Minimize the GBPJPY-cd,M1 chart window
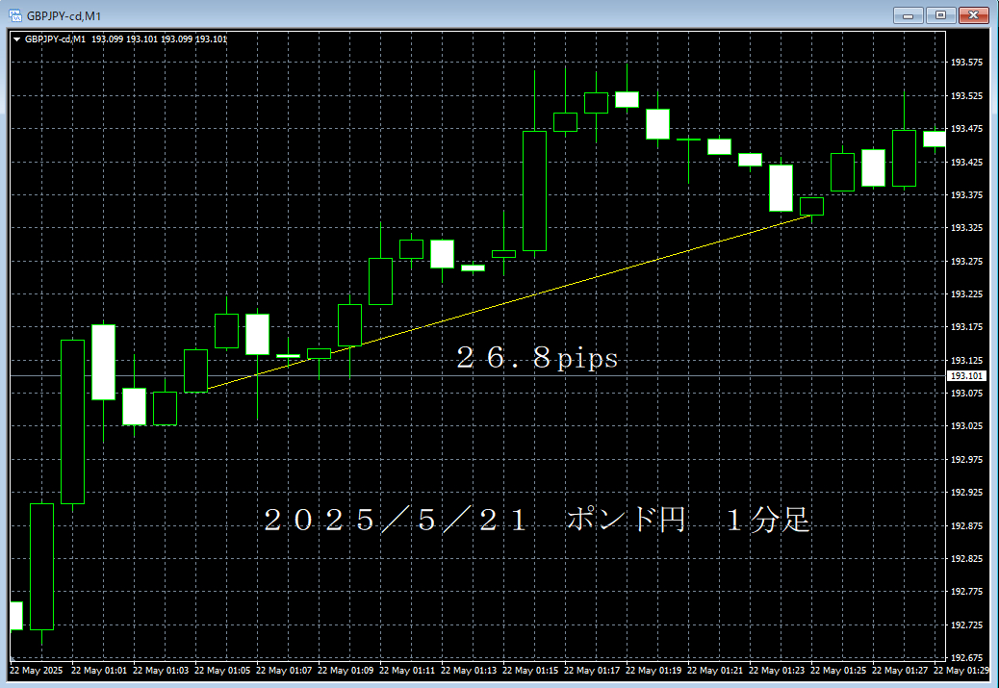 pos(908,15)
